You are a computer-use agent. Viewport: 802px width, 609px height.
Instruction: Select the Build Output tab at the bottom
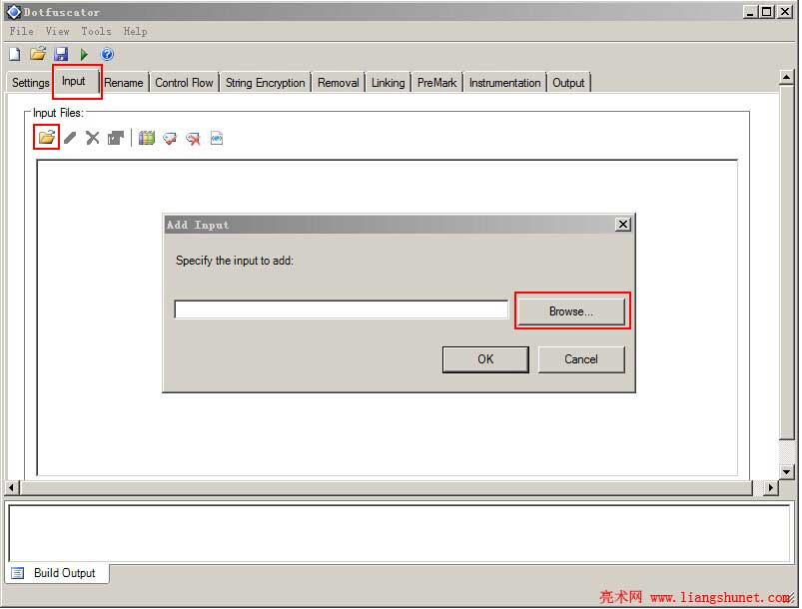57,573
